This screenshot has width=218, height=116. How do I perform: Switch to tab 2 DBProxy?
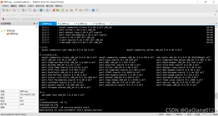(x=65, y=24)
